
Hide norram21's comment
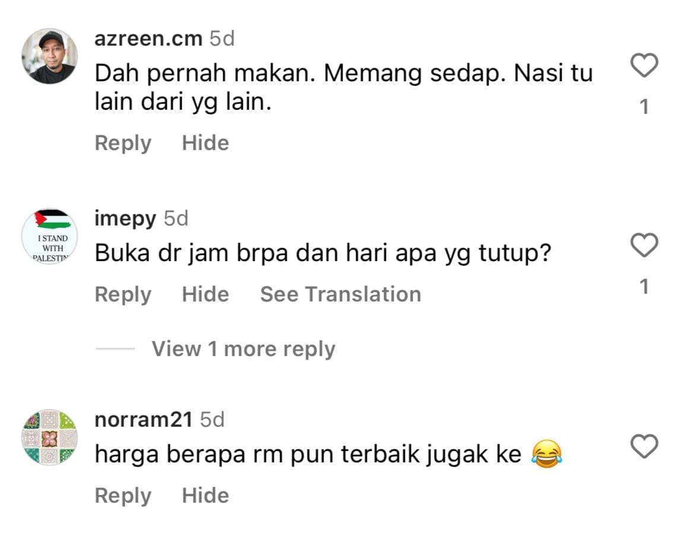coord(205,496)
